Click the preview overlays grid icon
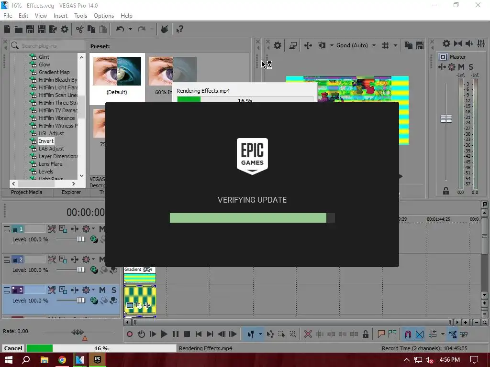490x367 pixels. click(x=385, y=45)
